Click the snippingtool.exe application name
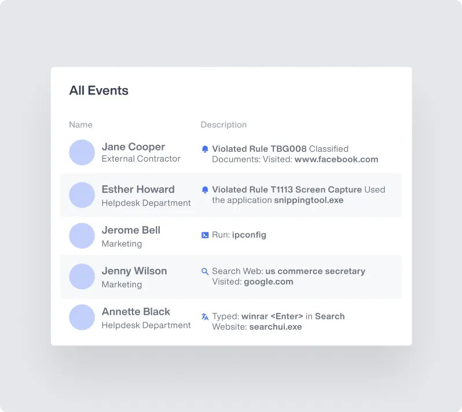The height and width of the screenshot is (412, 462). (309, 200)
